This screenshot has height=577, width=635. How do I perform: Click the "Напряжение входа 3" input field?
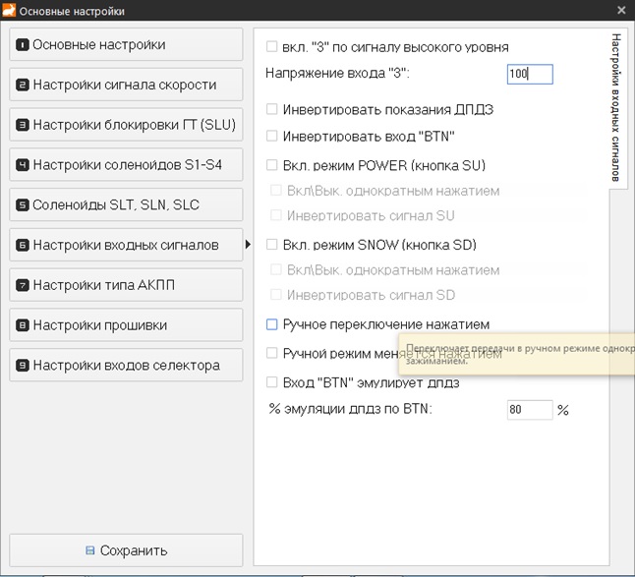[530, 74]
